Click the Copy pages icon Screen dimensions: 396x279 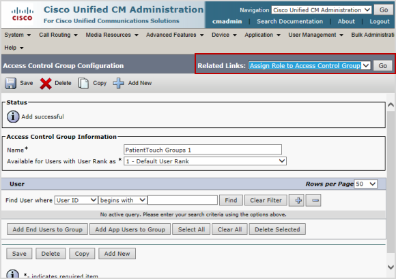(83, 83)
